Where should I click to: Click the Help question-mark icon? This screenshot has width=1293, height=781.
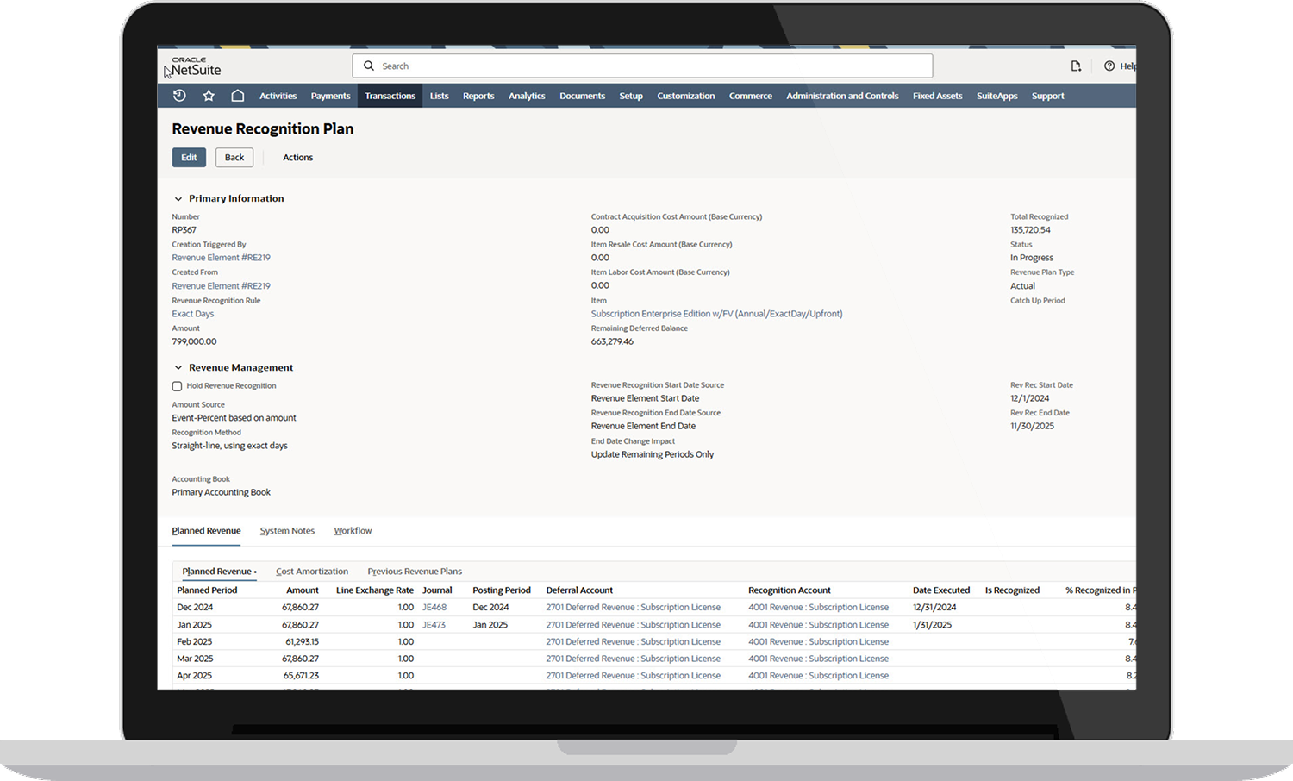point(1110,66)
